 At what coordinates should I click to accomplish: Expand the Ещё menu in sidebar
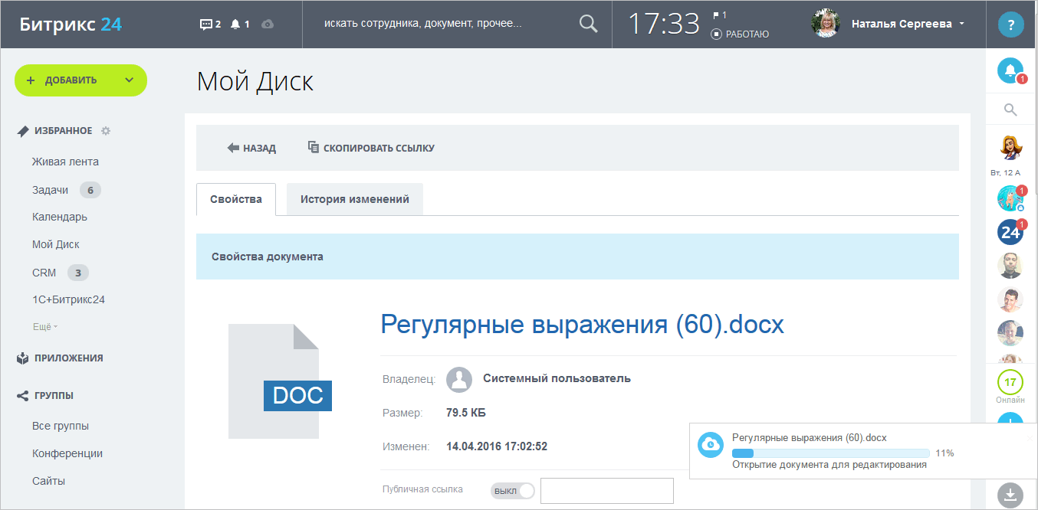point(44,327)
